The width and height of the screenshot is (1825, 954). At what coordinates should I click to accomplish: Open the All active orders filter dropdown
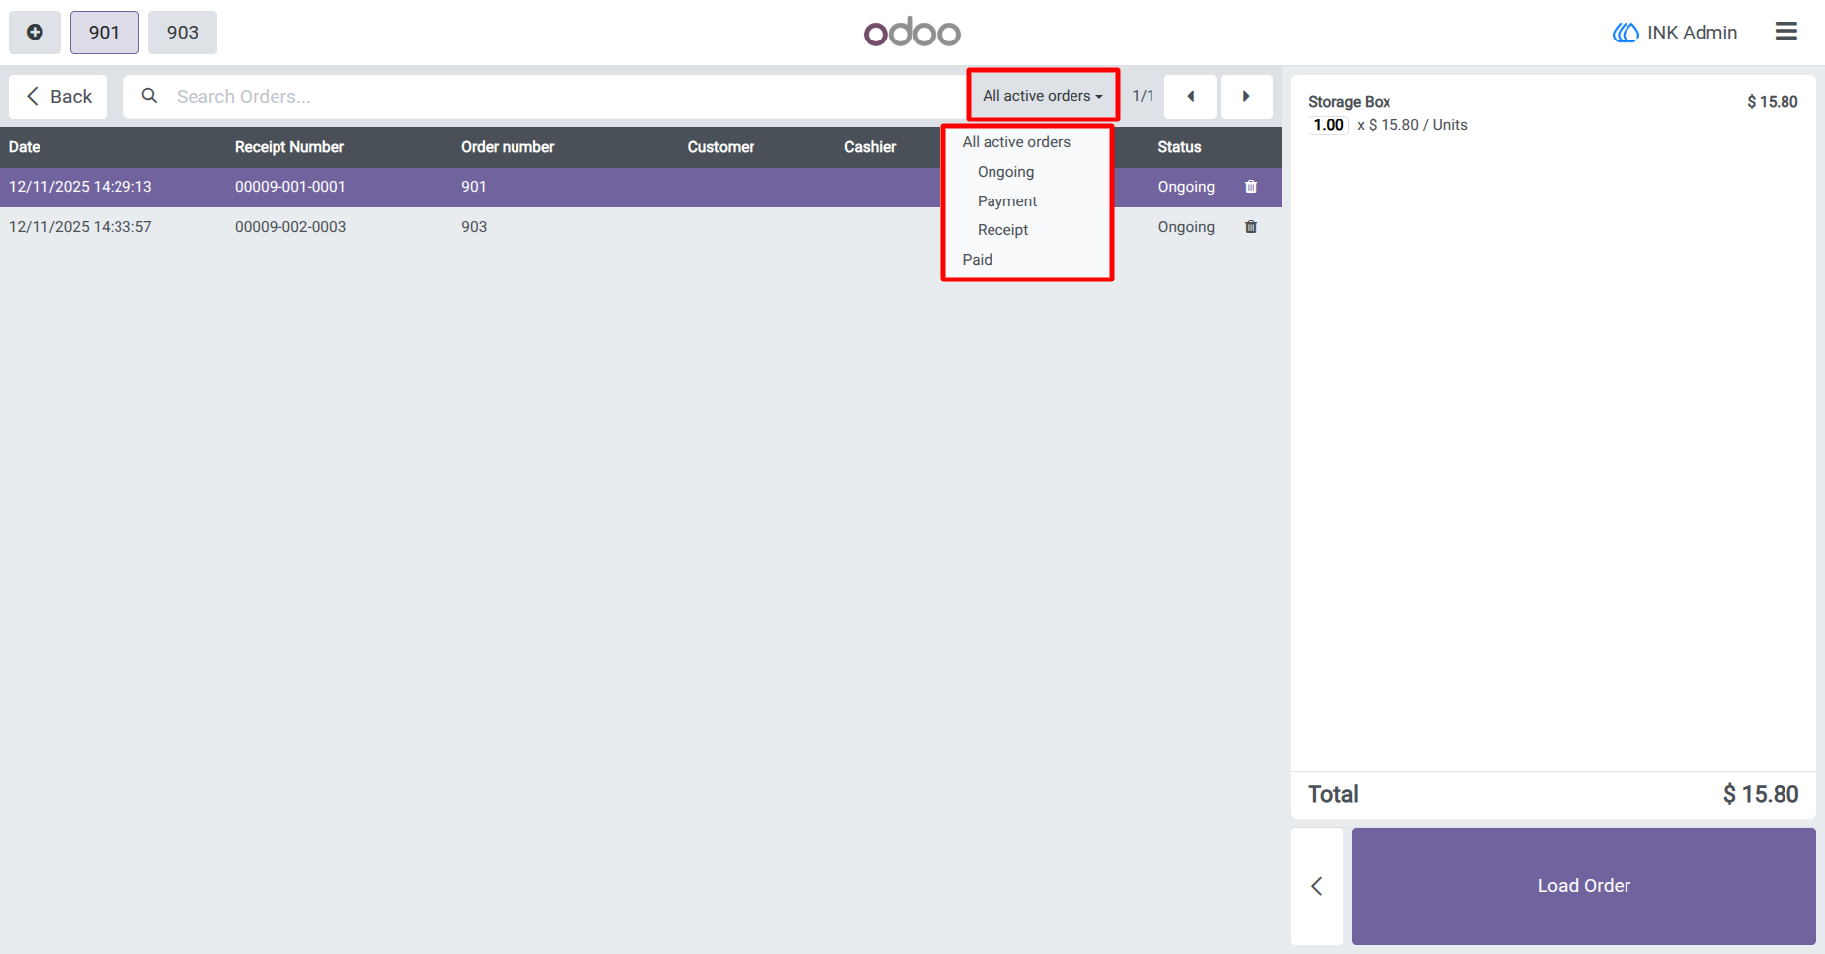(x=1043, y=96)
